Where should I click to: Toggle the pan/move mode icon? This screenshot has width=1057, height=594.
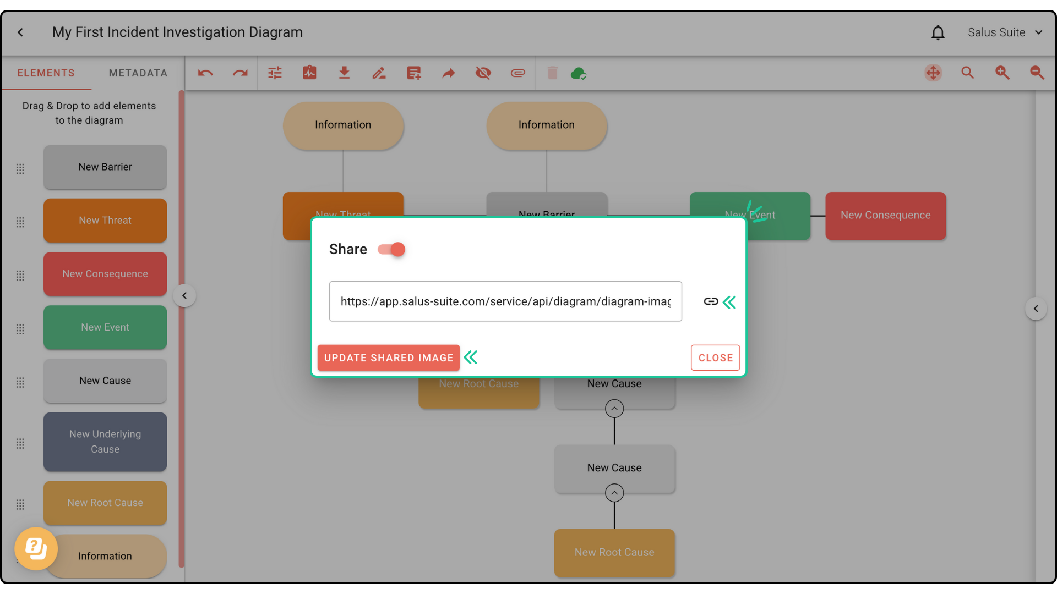tap(933, 73)
